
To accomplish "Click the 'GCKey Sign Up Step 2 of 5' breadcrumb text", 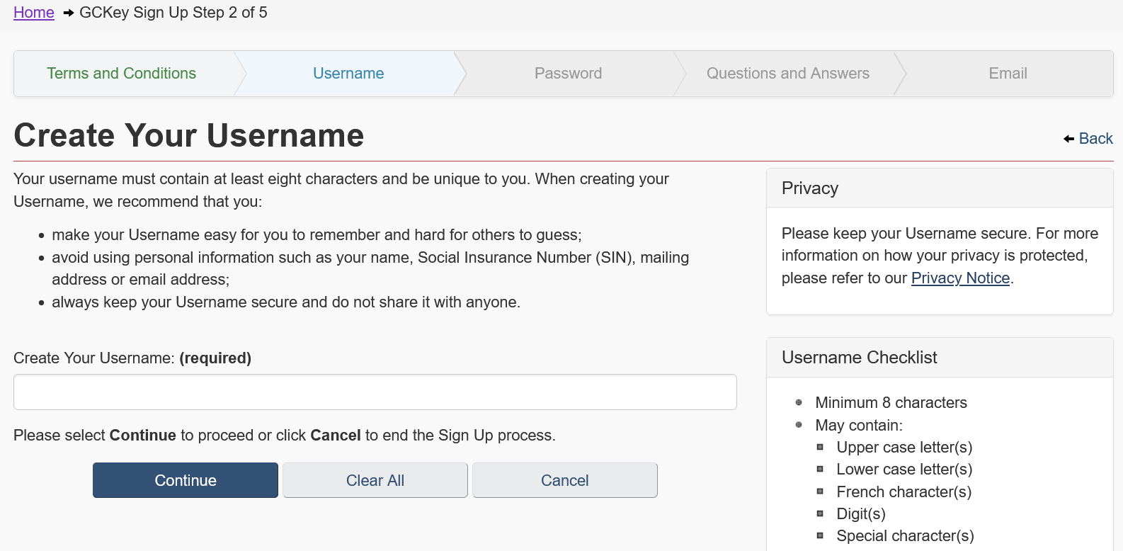I will (173, 13).
